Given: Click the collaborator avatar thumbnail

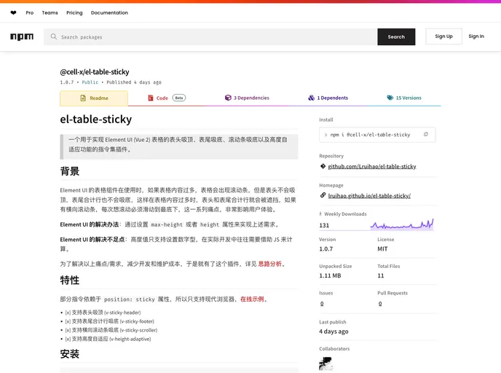Looking at the screenshot, I should pyautogui.click(x=326, y=364).
